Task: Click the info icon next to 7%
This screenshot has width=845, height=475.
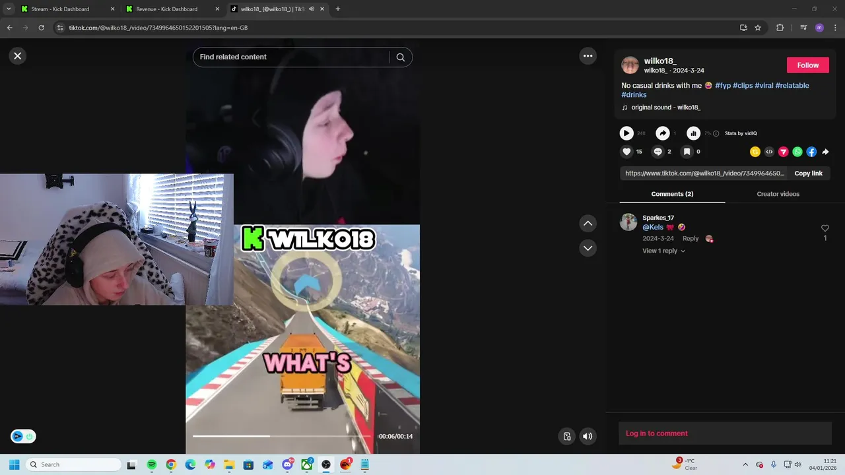Action: tap(716, 133)
